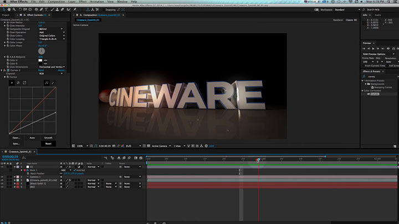Open the Color Looping Triangle dropdown
This screenshot has width=399, height=224.
click(x=52, y=39)
